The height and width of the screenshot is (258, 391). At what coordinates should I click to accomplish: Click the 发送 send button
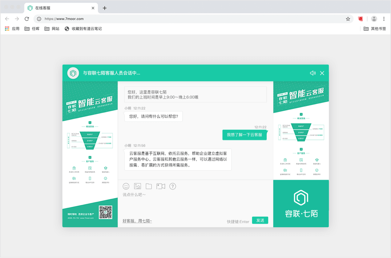(260, 220)
